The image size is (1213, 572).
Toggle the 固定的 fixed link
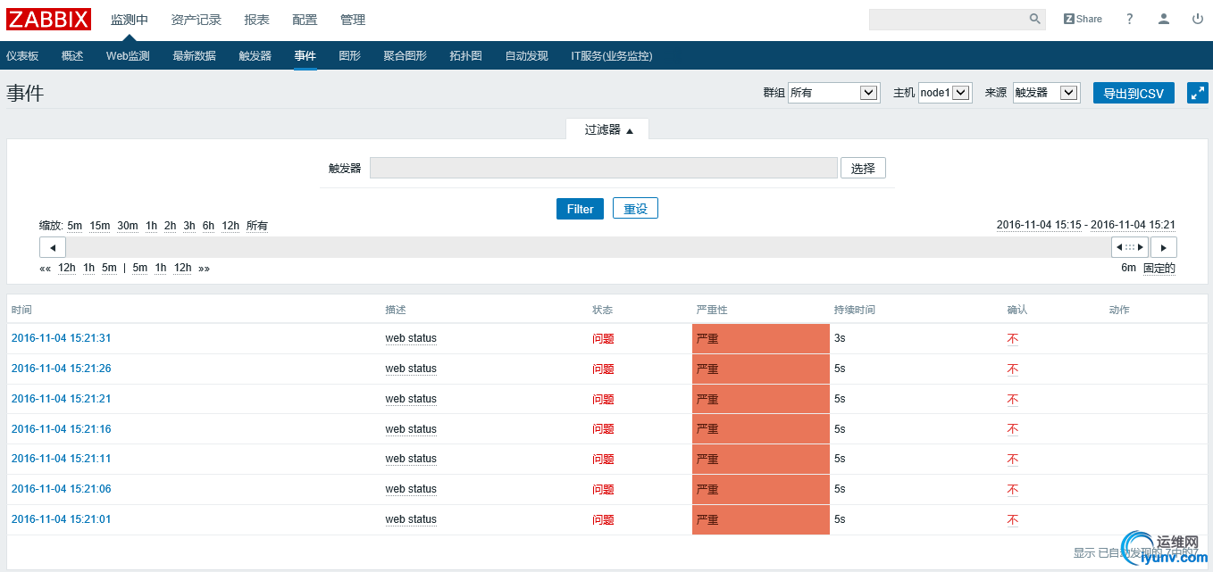coord(1159,268)
